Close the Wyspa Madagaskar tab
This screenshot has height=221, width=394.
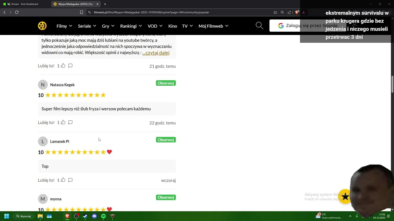tap(98, 4)
